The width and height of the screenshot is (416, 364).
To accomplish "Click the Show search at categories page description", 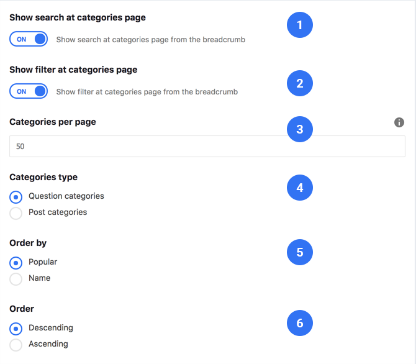I will click(151, 40).
